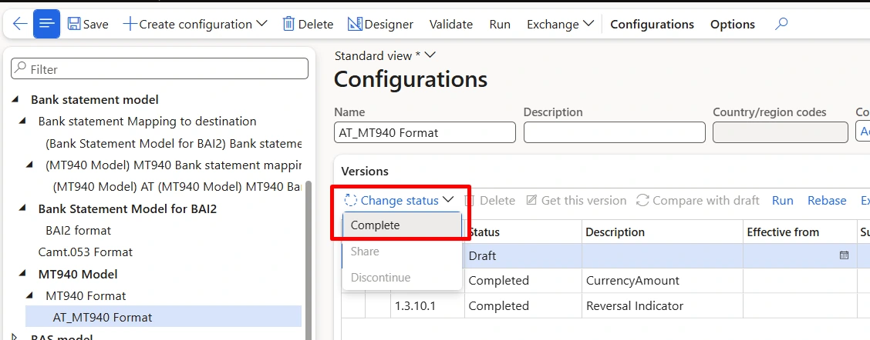The image size is (870, 340).
Task: Select the Draft status cell
Action: point(523,256)
